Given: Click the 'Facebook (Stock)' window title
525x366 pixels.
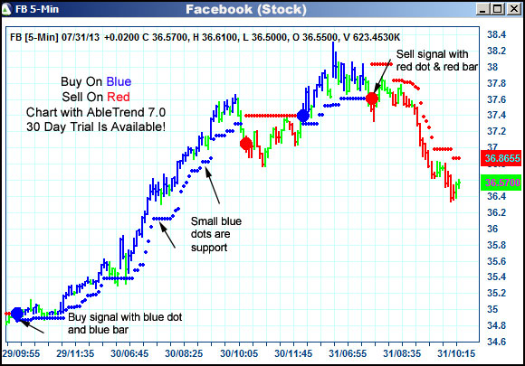Looking at the screenshot, I should pyautogui.click(x=246, y=9).
